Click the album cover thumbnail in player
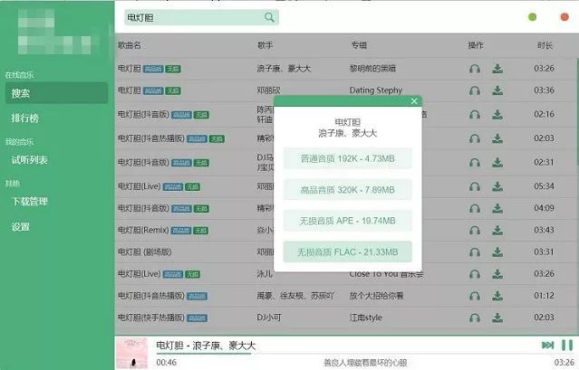 (131, 353)
